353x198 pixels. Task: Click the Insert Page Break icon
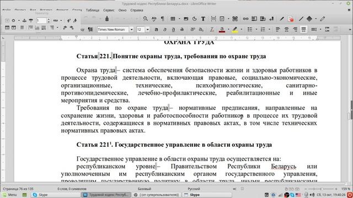[213, 19]
